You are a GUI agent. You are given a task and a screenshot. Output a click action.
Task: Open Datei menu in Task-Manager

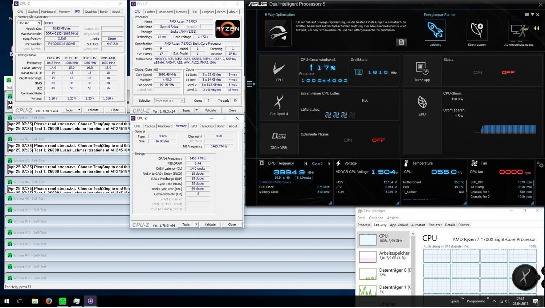coord(361,218)
